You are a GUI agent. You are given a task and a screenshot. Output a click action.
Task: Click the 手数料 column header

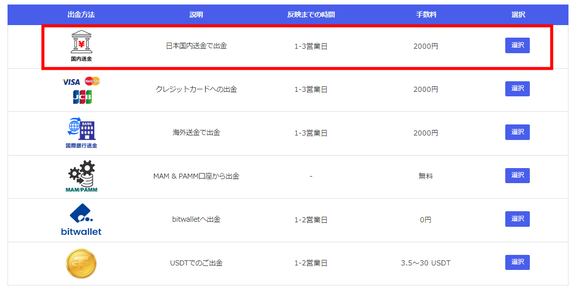[426, 15]
